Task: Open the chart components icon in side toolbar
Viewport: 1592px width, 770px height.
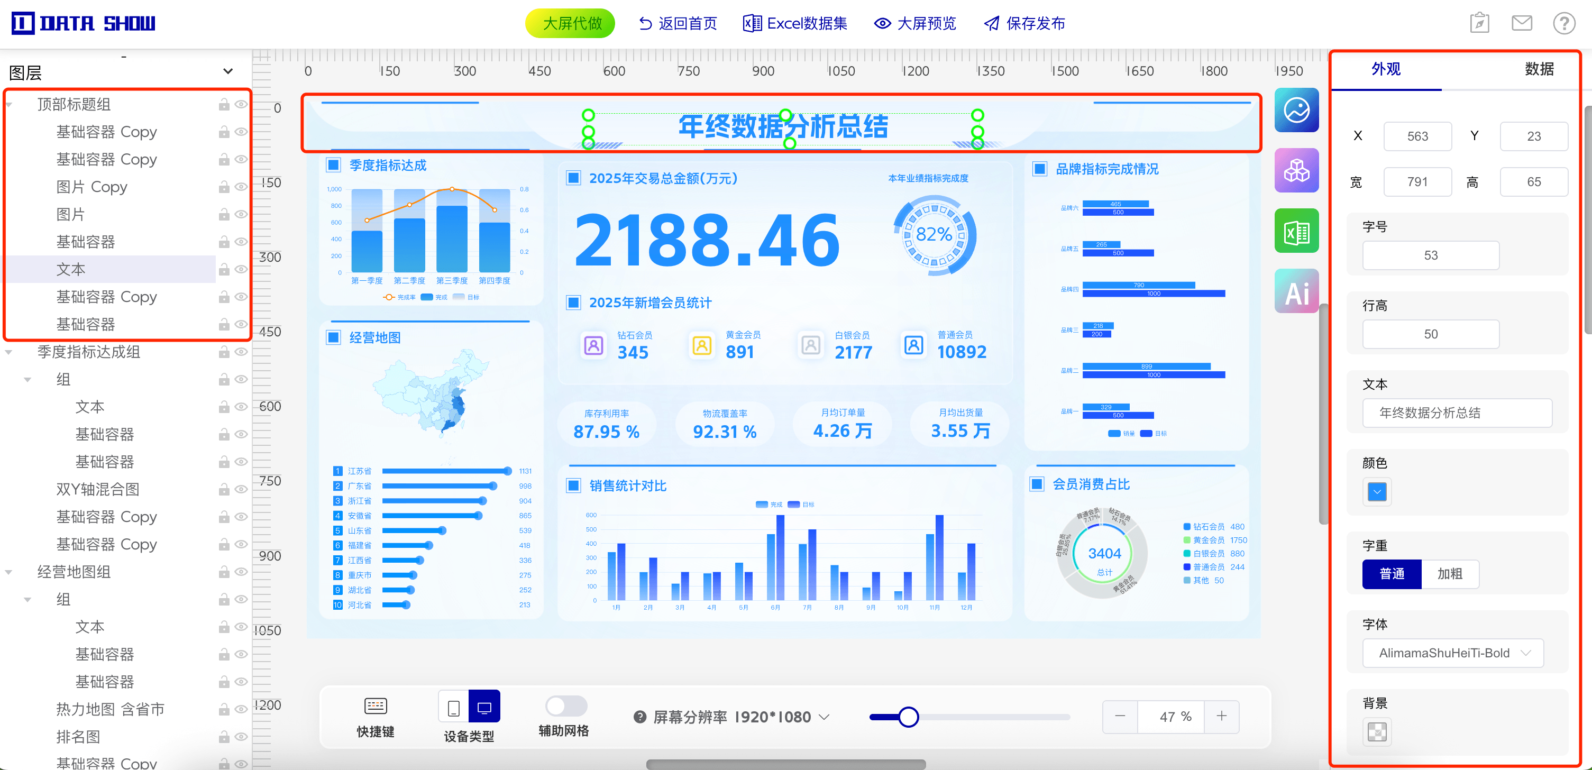Action: [x=1296, y=111]
